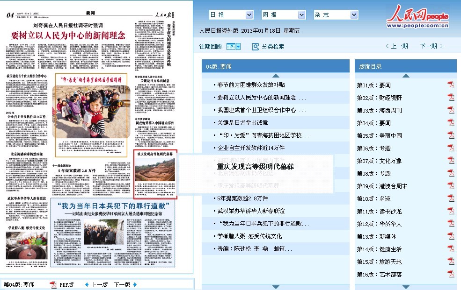
Task: Open PDF icon for 第07版 文化万象
Action: [451, 160]
